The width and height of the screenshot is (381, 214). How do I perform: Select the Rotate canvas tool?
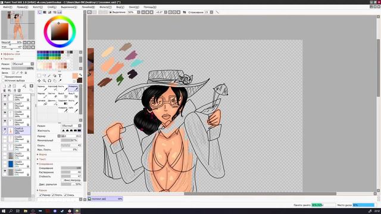coord(49,81)
